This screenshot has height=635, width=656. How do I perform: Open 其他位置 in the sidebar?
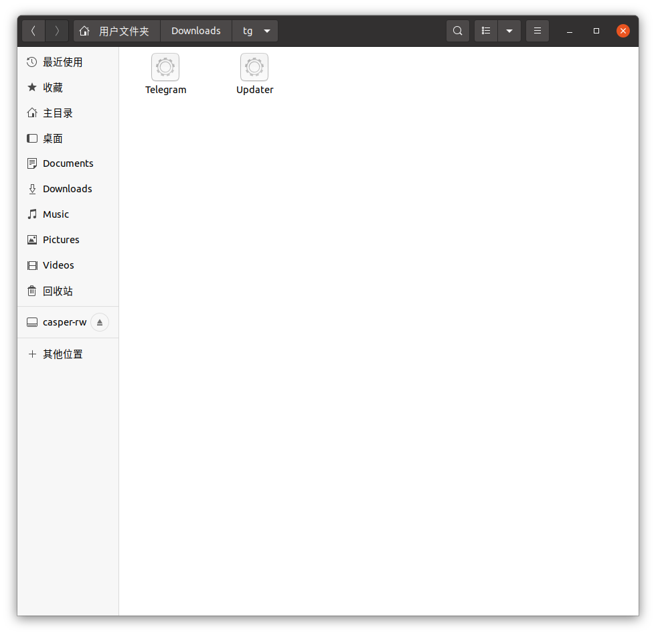(68, 354)
